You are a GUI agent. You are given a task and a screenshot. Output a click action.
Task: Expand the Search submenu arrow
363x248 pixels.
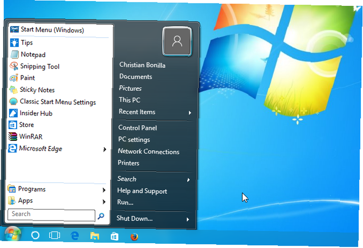(x=188, y=180)
